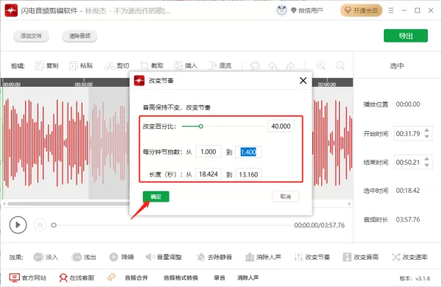Click the 添加文件 add file button
This screenshot has width=442, height=287.
click(x=31, y=36)
